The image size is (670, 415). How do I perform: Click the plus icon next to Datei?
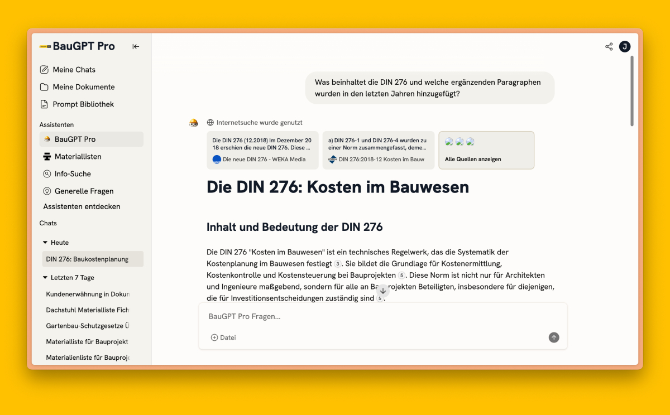pos(214,337)
